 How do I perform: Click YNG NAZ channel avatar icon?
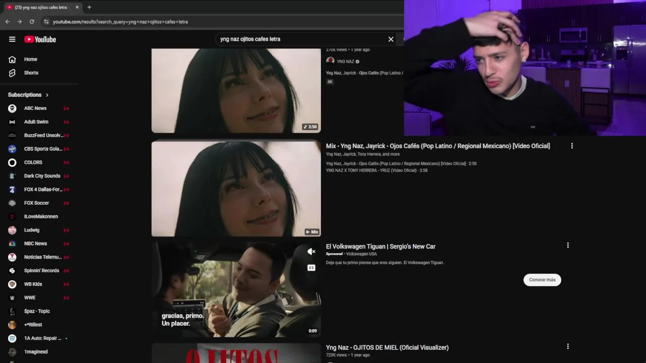pyautogui.click(x=330, y=61)
